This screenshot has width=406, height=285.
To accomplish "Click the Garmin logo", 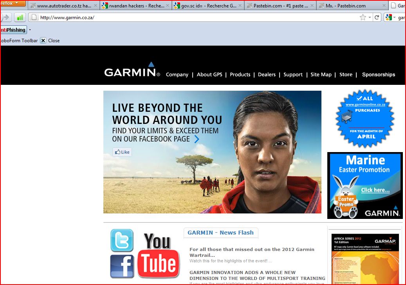I will click(132, 70).
